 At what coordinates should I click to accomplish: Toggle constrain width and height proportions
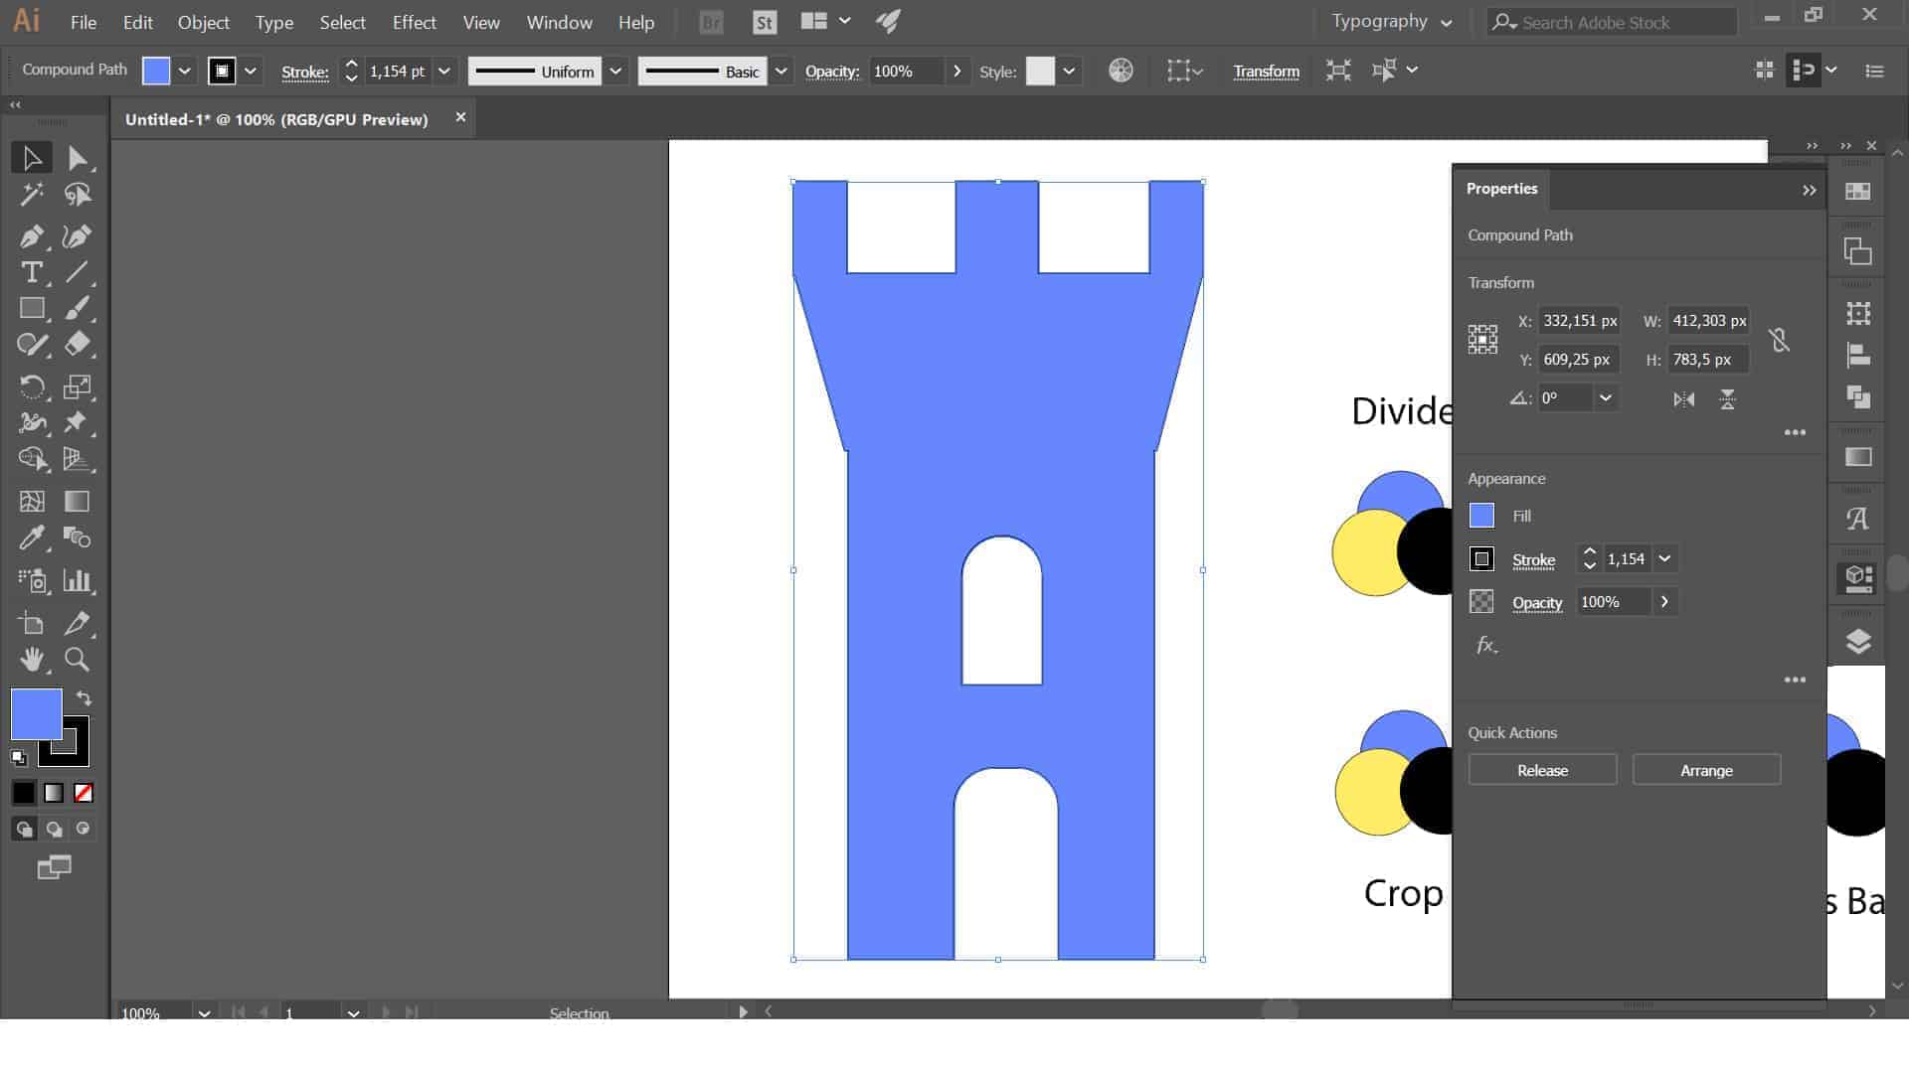[1779, 340]
